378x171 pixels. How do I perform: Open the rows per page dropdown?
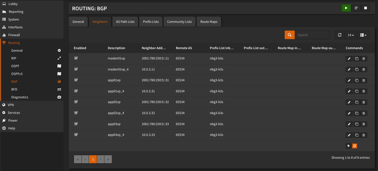(351, 35)
